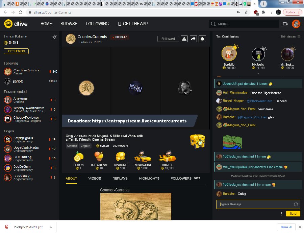Donate a Ninjaghini gift
304x234 pixels.
pos(143,160)
